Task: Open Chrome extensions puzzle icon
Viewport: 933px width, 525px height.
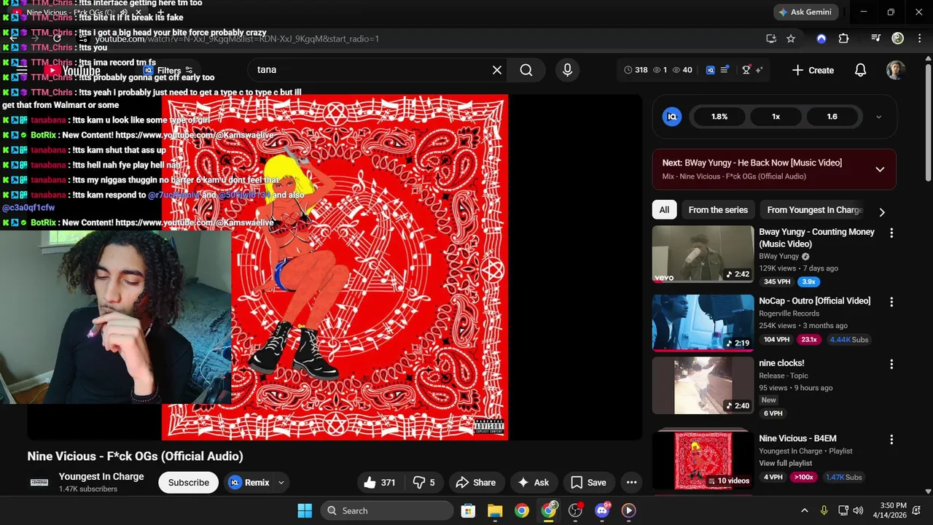Action: [x=843, y=39]
